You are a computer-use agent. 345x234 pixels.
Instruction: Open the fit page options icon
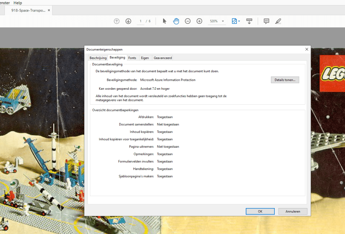click(234, 21)
